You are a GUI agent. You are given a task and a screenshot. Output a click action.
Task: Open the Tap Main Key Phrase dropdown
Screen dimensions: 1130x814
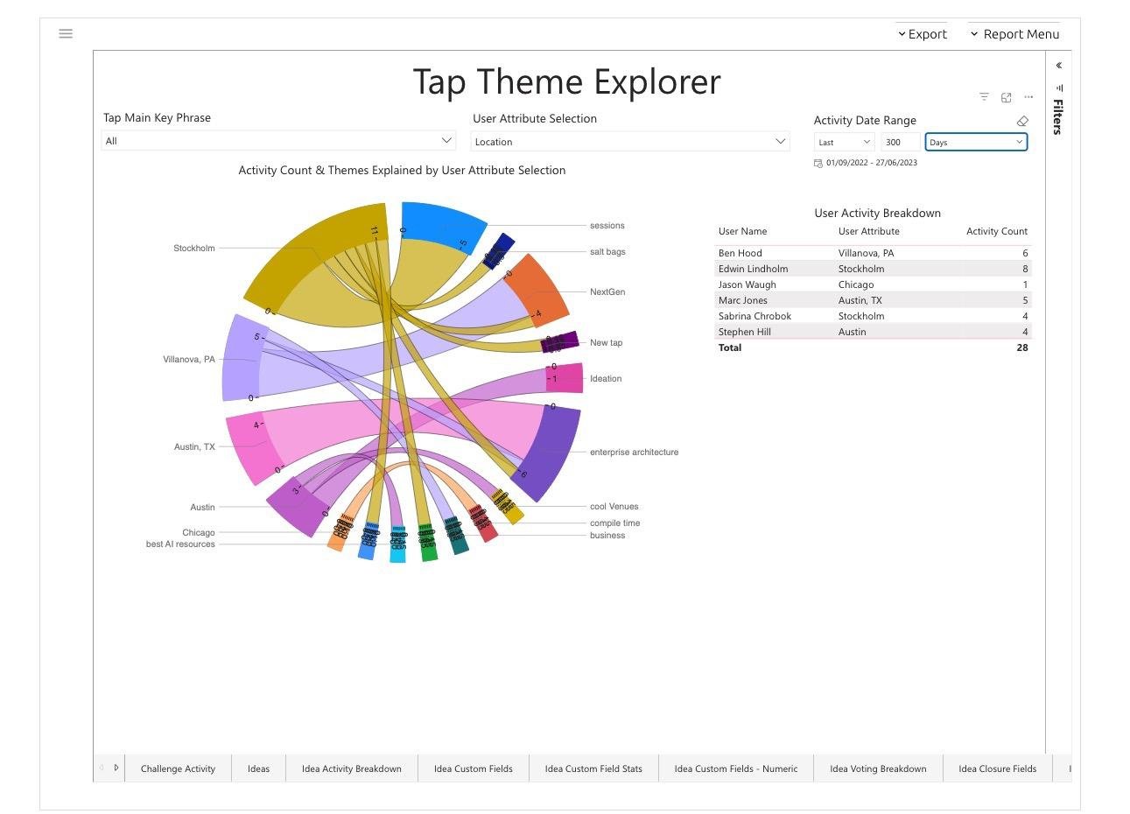coord(278,140)
